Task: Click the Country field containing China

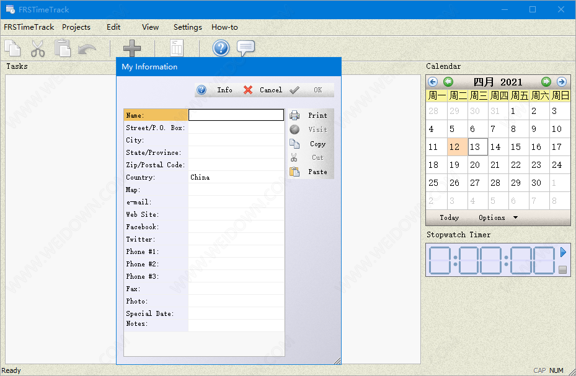Action: (x=236, y=177)
